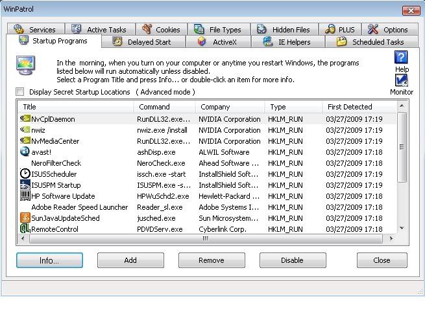The image size is (425, 314).
Task: Click the PDVDServ.exe command cell
Action: pyautogui.click(x=160, y=229)
